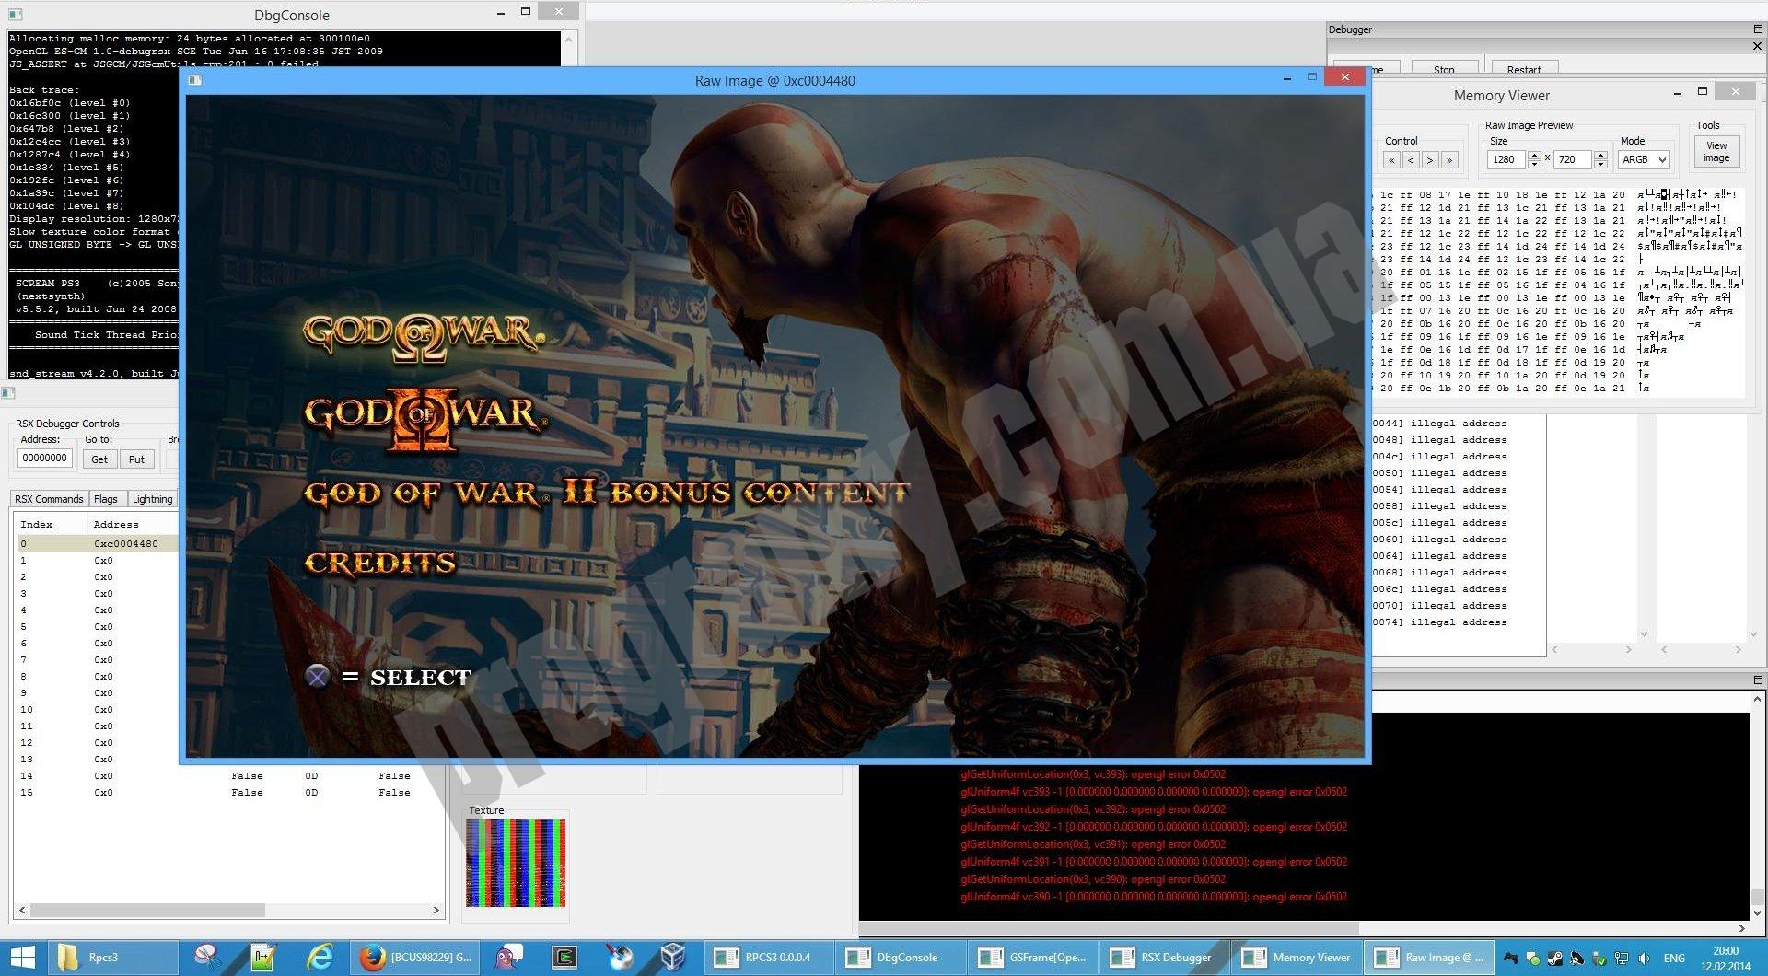Screen dimensions: 1768x976
Task: Click the Get button in RSX Debugger
Action: coord(99,459)
